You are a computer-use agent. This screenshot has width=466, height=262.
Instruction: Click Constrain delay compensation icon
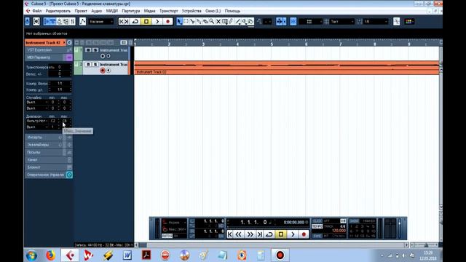36,21
